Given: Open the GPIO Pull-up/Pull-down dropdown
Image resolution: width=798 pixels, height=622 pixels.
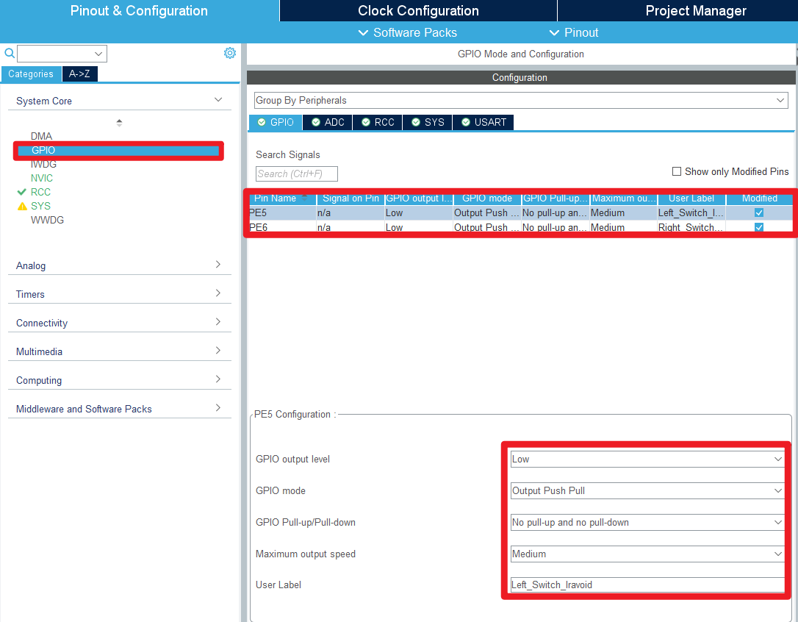Looking at the screenshot, I should point(647,522).
